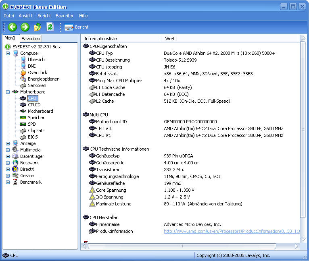Image resolution: width=309 pixels, height=261 pixels.
Task: Click the Datenträger drive icon
Action: (15, 156)
